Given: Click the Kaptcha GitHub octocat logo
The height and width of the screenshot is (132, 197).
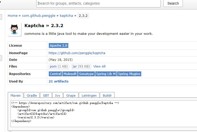Looking at the screenshot, I should pos(14,29).
